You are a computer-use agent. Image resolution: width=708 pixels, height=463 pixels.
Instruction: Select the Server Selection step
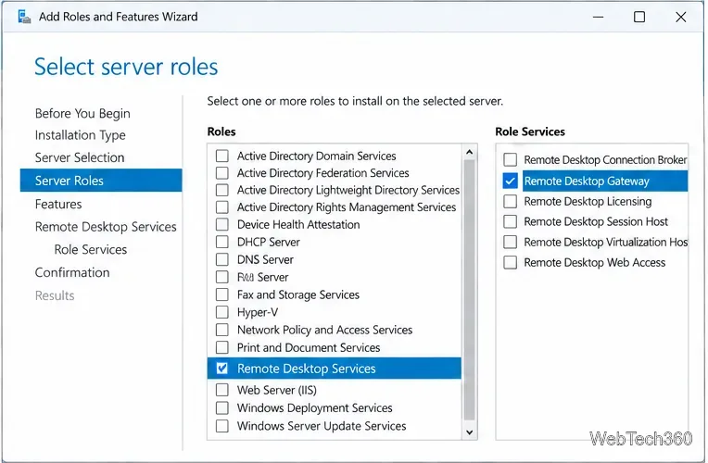[80, 157]
